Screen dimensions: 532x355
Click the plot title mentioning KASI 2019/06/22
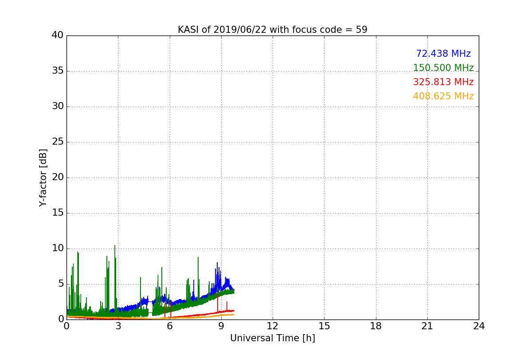[x=273, y=30]
